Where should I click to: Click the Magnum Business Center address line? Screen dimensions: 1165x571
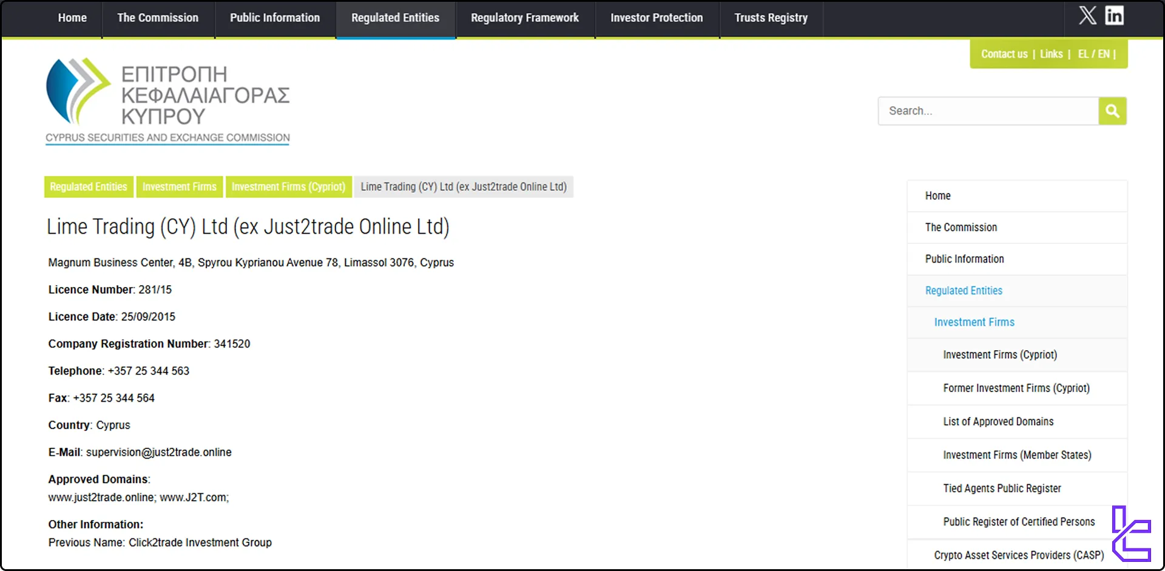[x=251, y=263]
